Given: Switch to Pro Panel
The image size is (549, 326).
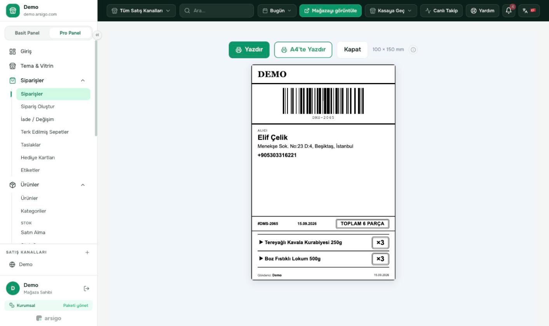Looking at the screenshot, I should click(x=70, y=33).
